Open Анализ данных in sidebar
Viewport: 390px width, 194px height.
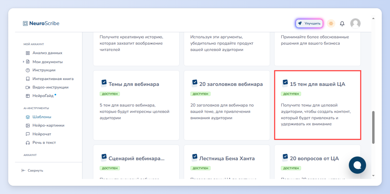[47, 53]
